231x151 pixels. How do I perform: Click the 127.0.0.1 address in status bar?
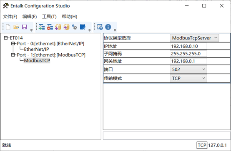pos(217,145)
